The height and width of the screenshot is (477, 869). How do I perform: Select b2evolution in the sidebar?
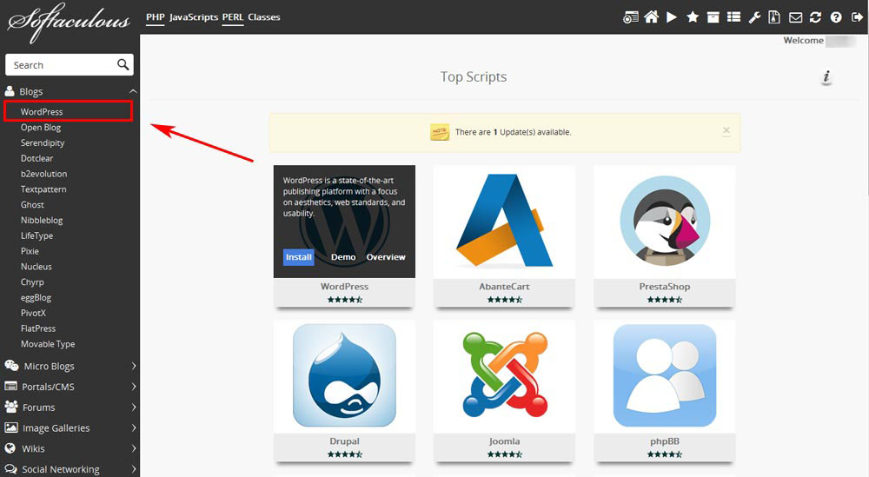43,174
